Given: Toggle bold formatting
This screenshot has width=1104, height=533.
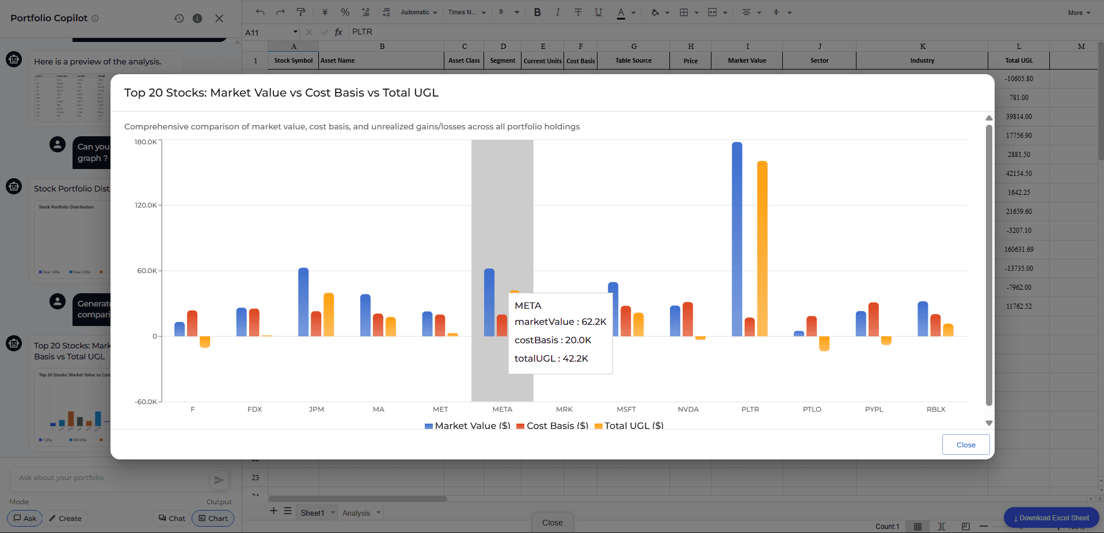Looking at the screenshot, I should 537,12.
